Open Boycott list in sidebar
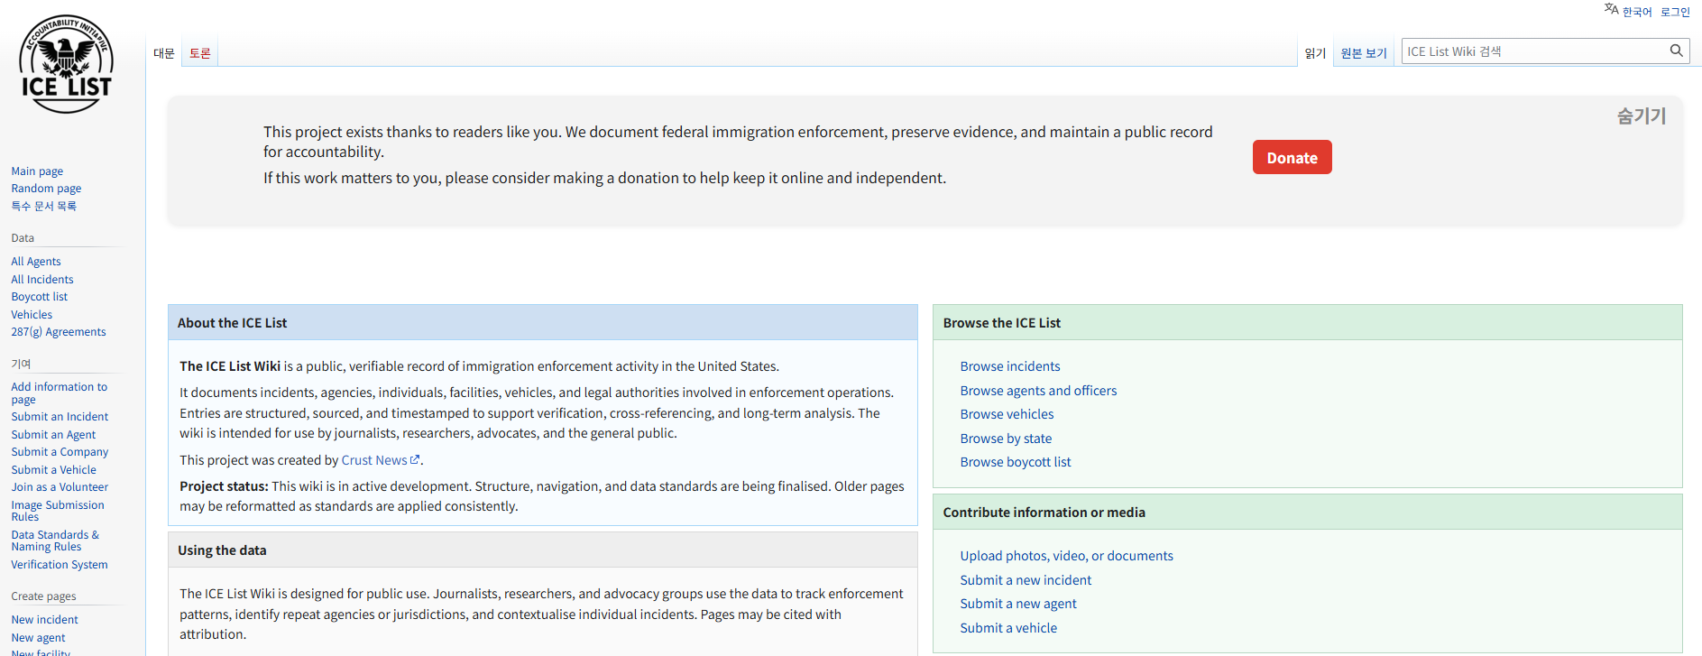 point(39,297)
